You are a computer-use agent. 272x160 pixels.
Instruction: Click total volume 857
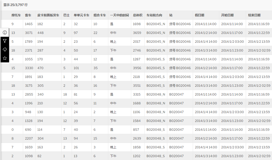[136, 130]
